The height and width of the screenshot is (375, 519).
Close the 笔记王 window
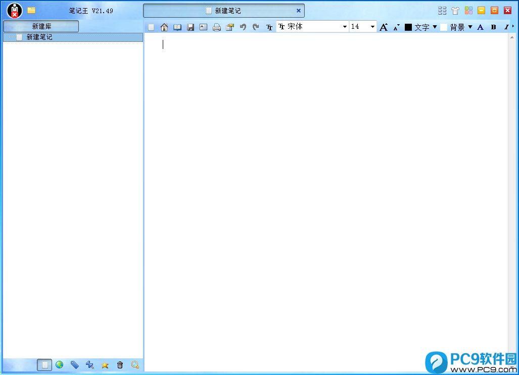[x=508, y=11]
